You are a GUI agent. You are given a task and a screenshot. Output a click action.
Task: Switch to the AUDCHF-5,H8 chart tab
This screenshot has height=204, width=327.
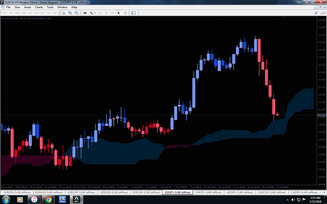tap(81, 193)
